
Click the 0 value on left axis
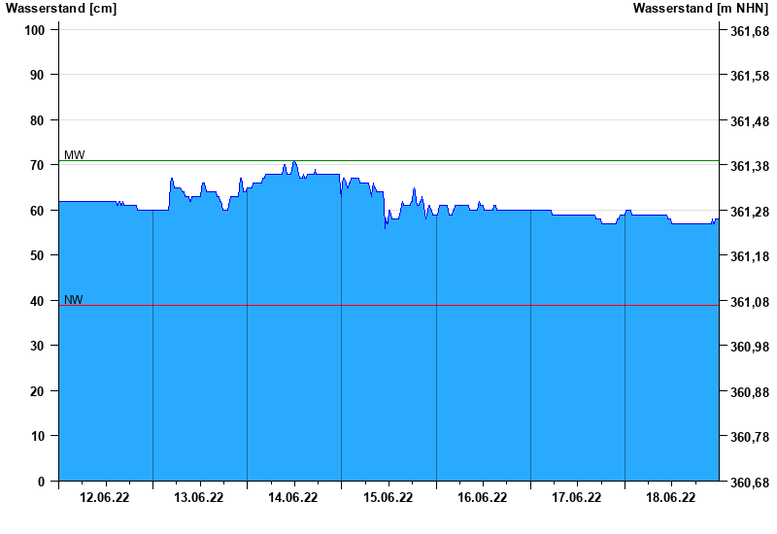tap(42, 482)
